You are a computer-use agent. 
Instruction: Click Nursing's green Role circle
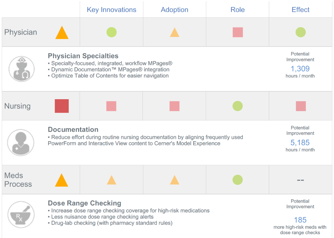[238, 106]
